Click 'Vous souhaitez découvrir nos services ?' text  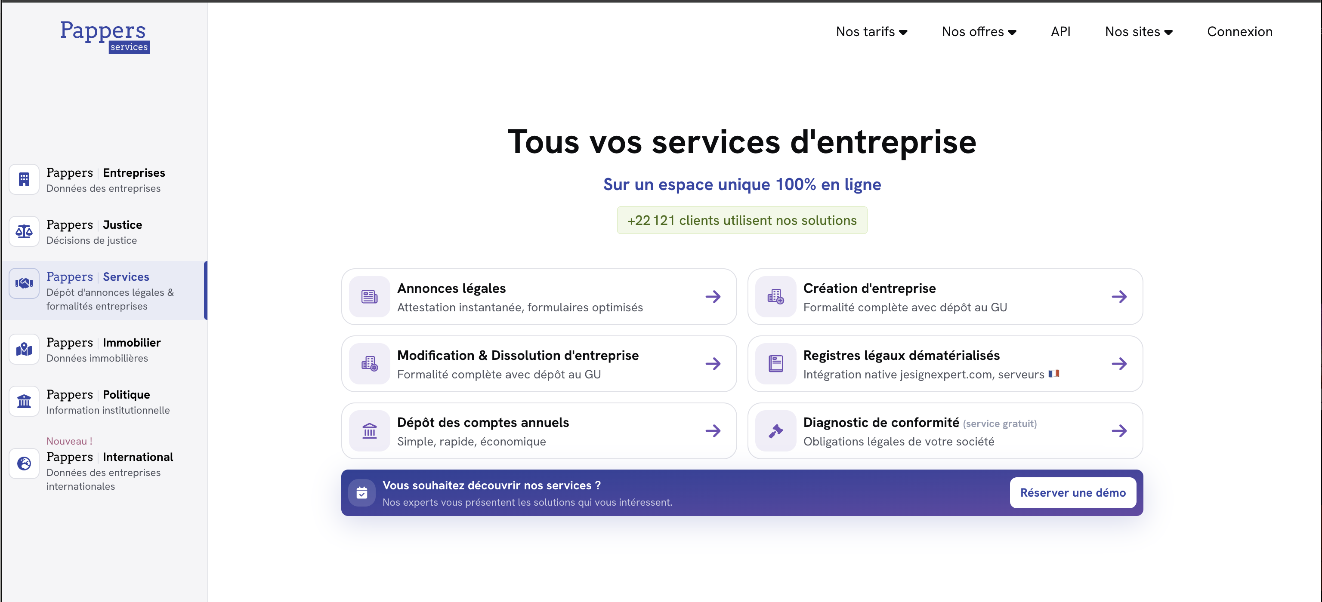(491, 485)
